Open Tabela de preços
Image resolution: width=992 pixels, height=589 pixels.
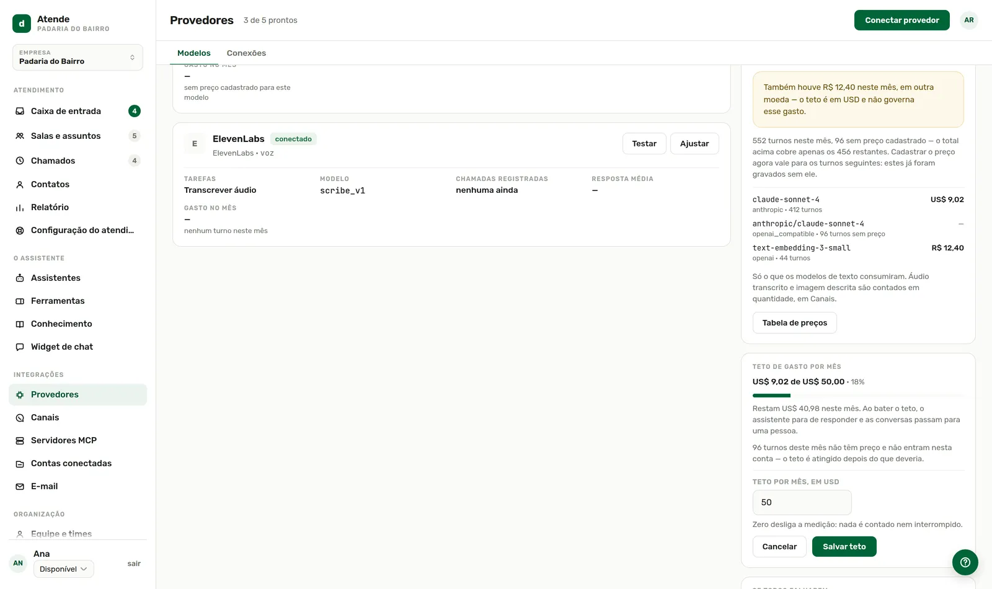point(795,323)
